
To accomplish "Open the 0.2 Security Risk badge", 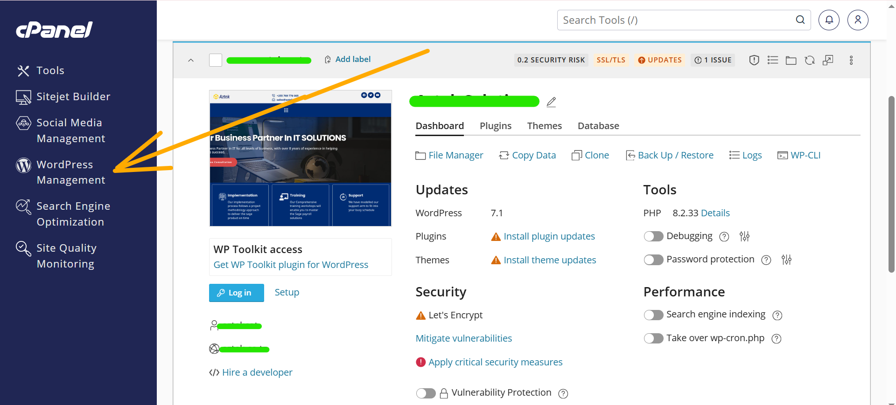I will (x=551, y=60).
